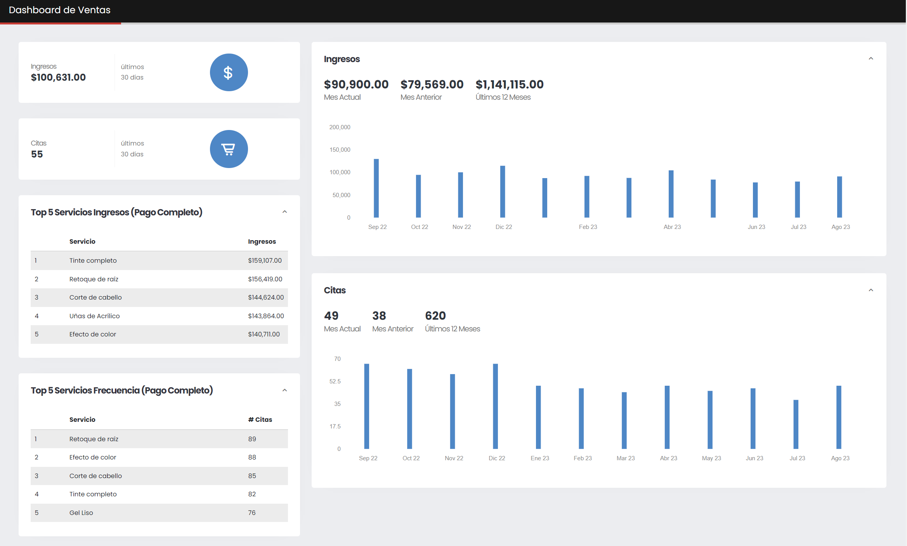The height and width of the screenshot is (546, 907).
Task: Click the shopping cart Citas icon
Action: [x=229, y=149]
